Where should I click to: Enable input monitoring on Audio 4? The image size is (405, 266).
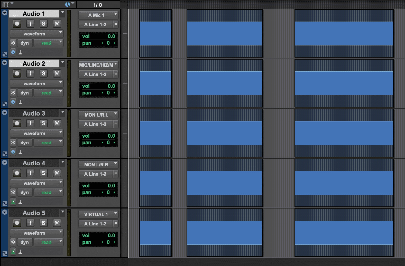pyautogui.click(x=30, y=173)
